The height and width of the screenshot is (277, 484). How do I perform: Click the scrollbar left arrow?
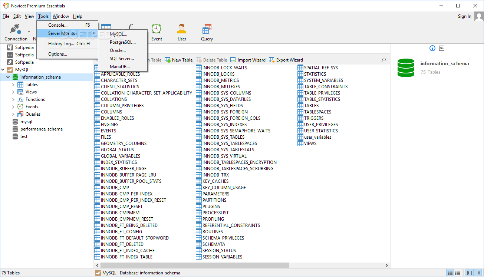point(97,266)
